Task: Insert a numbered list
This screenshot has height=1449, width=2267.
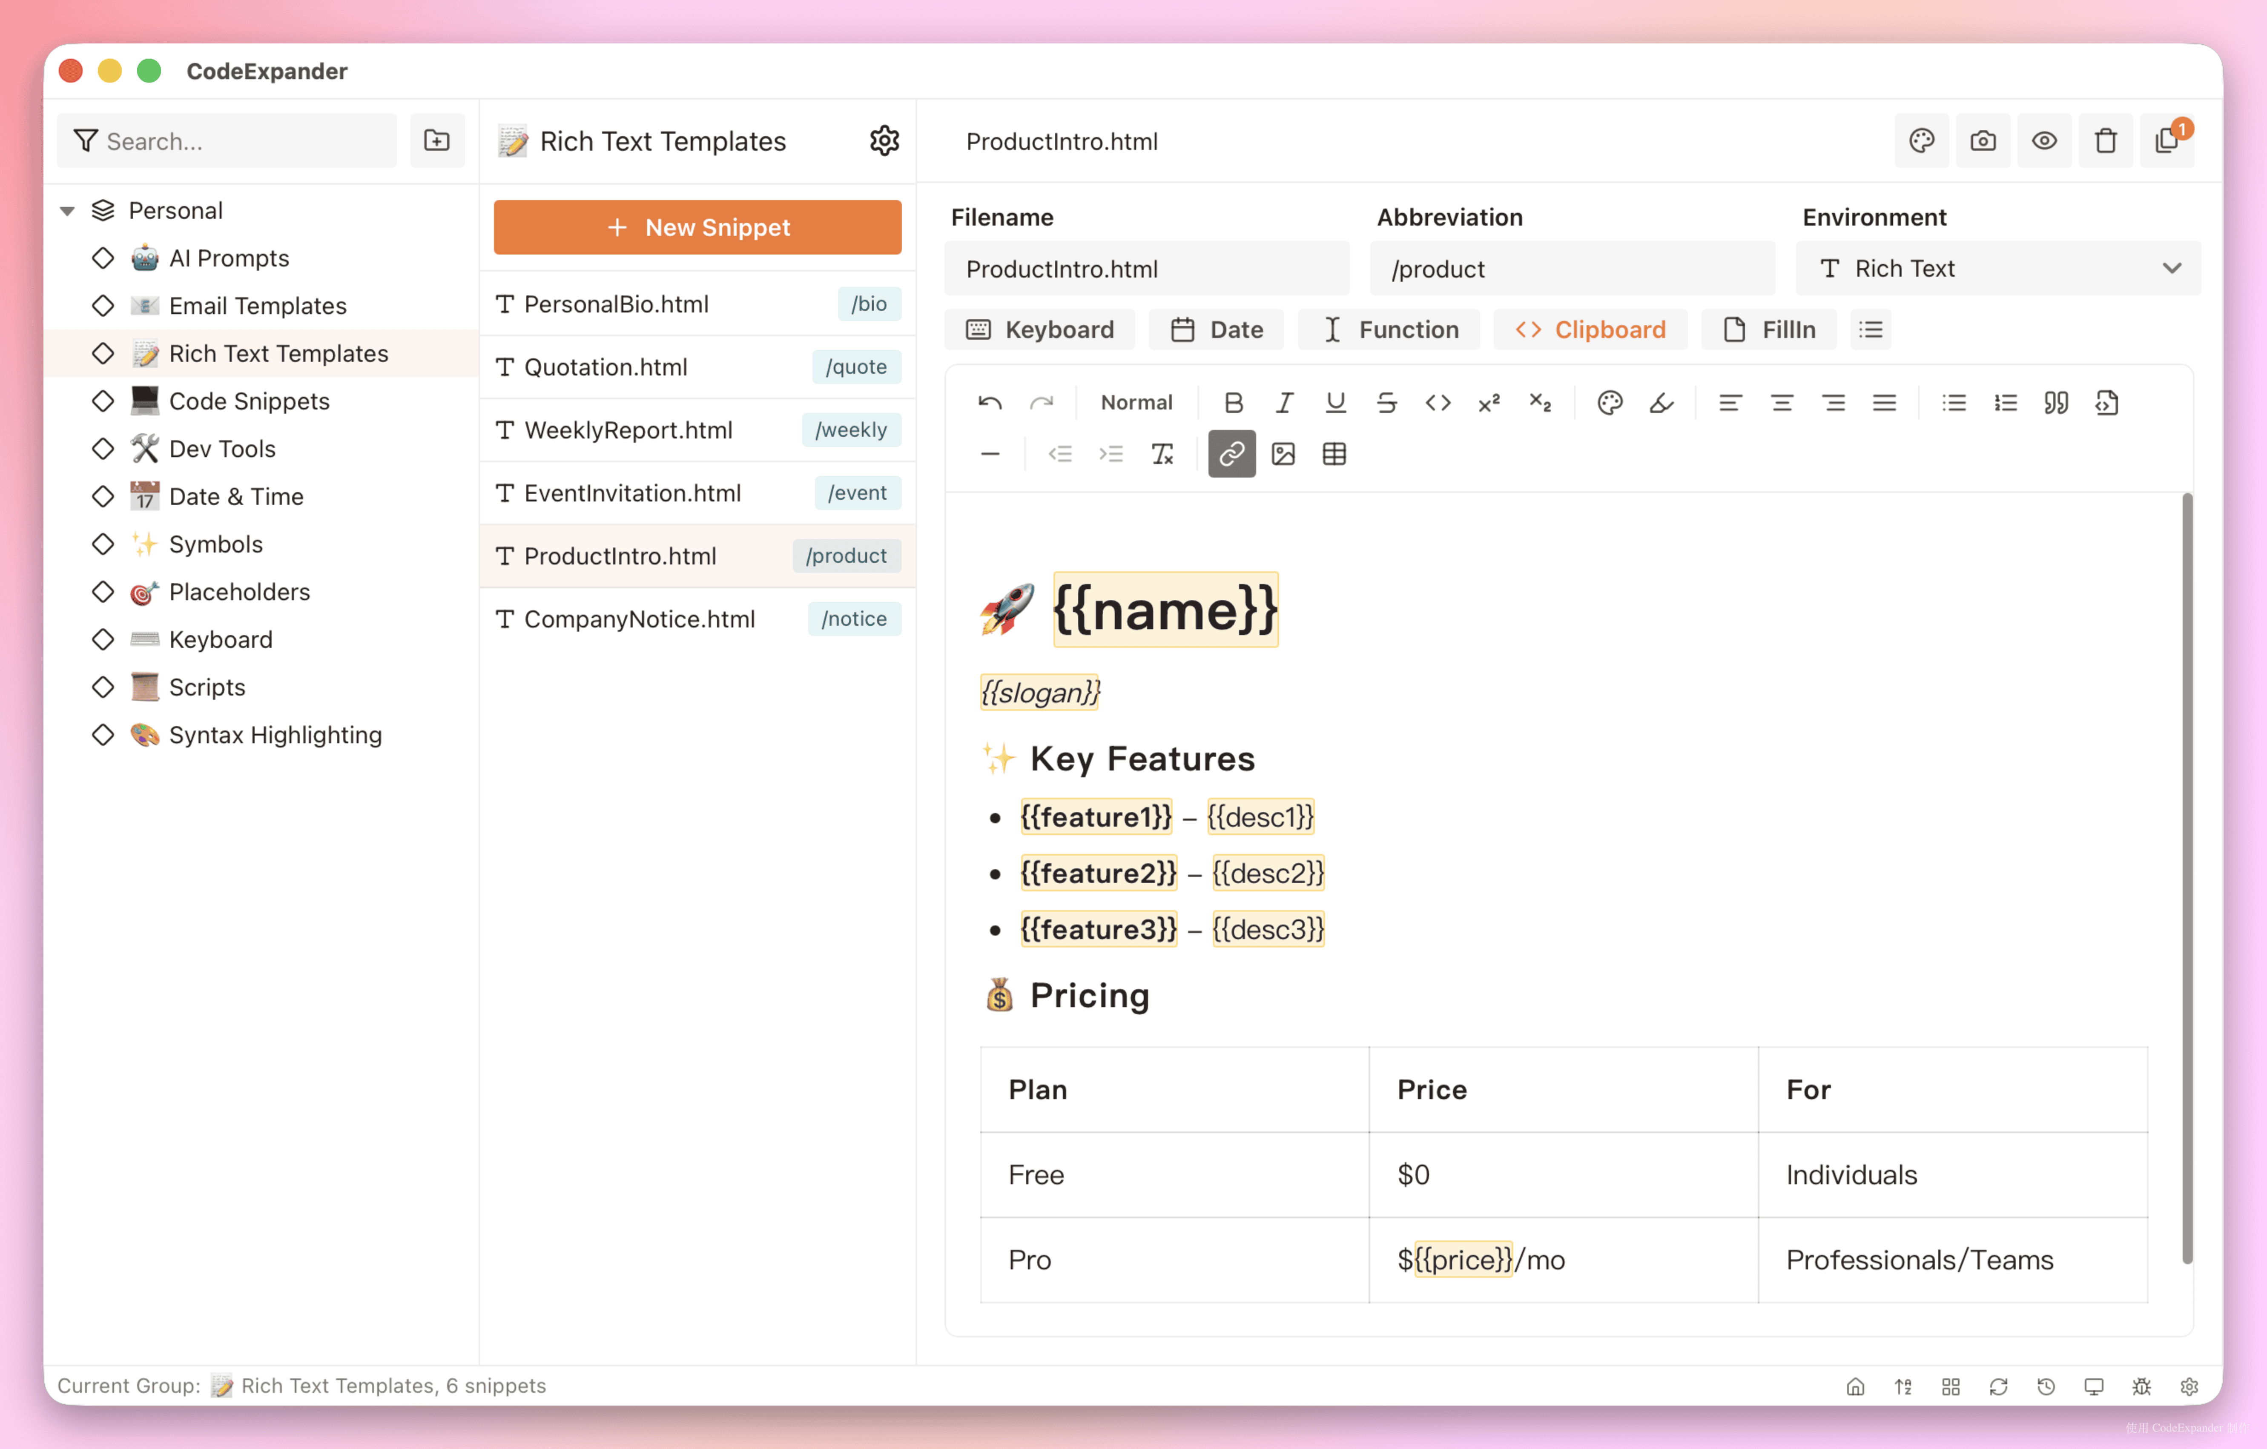Action: coord(2005,403)
